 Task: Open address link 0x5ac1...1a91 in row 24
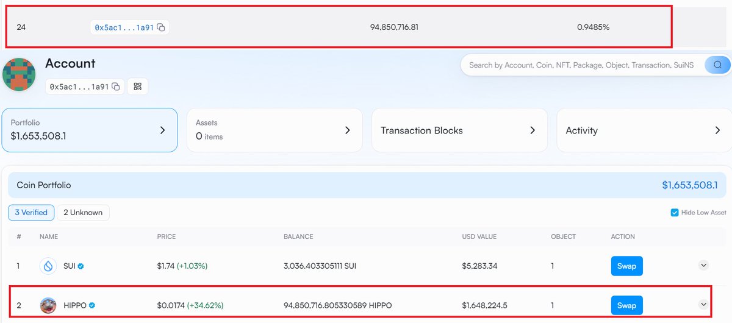[x=124, y=27]
